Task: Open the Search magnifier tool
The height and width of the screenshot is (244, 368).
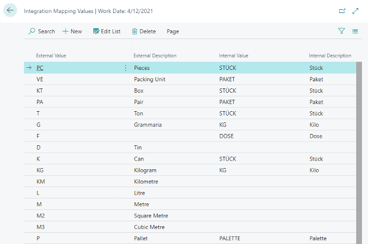Action: (x=42, y=31)
